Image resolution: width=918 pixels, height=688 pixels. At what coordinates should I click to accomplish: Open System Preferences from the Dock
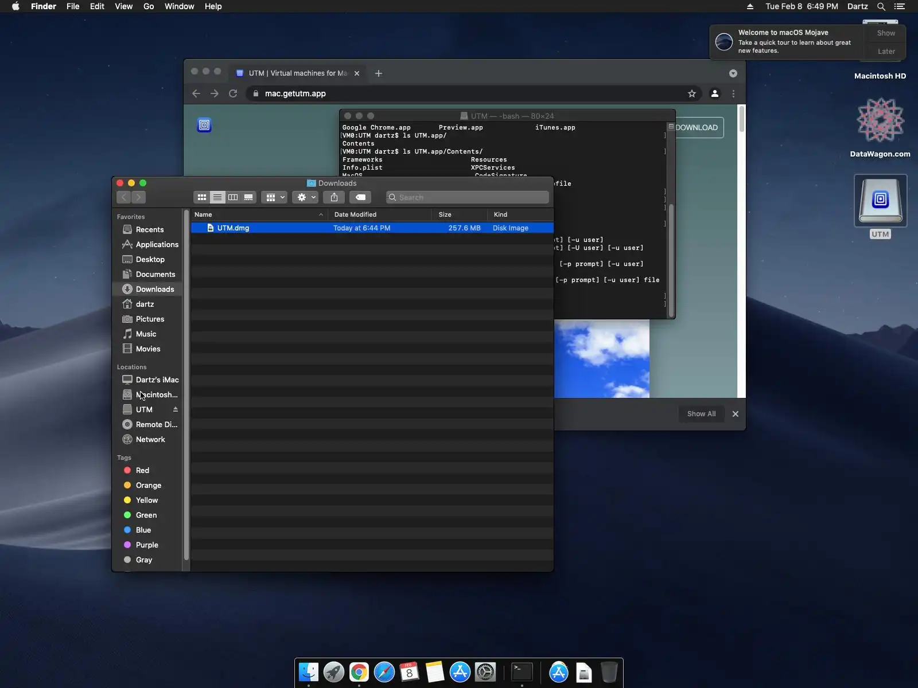pos(485,672)
